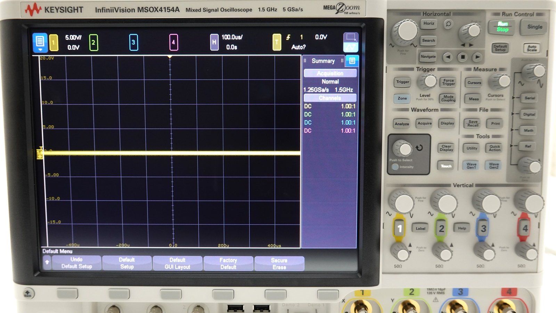Click the Default Setup front-panel key

[x=500, y=48]
